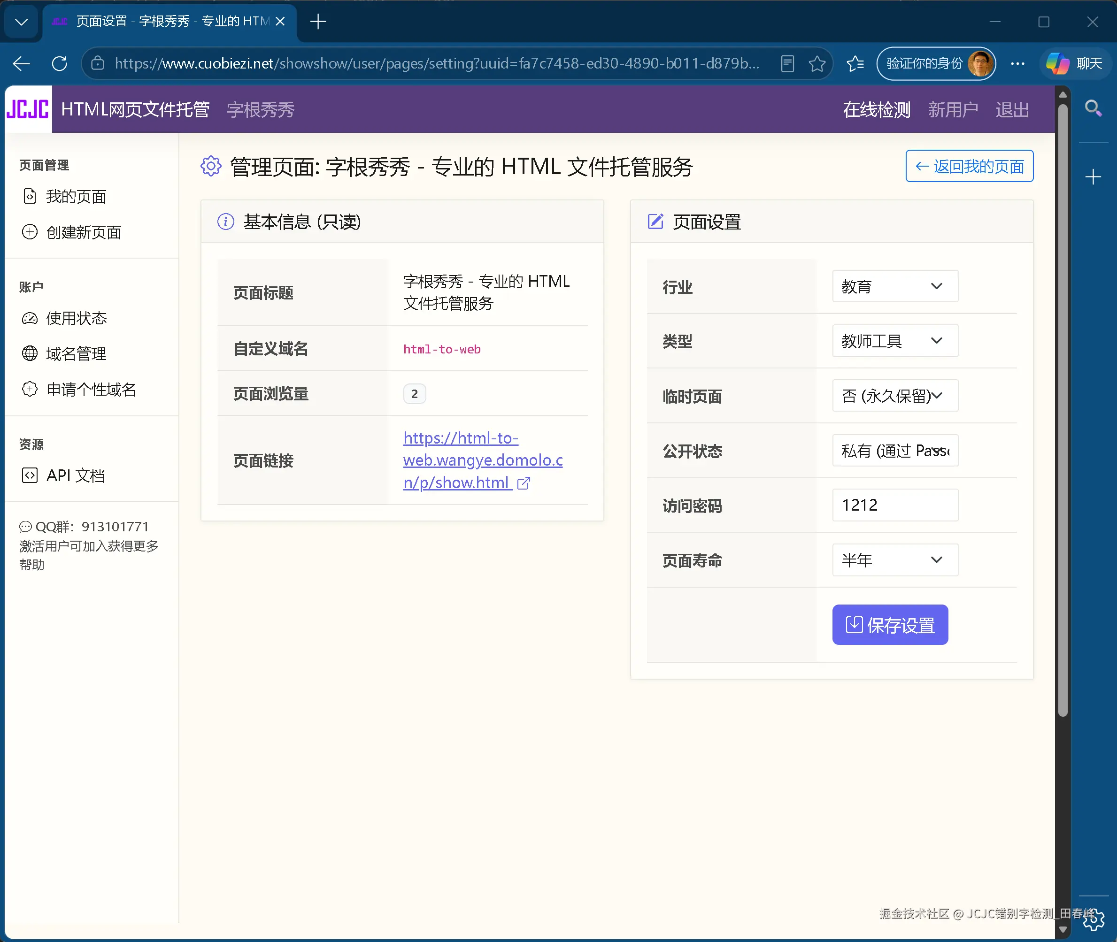
Task: Click 退出 to log out
Action: [1012, 109]
